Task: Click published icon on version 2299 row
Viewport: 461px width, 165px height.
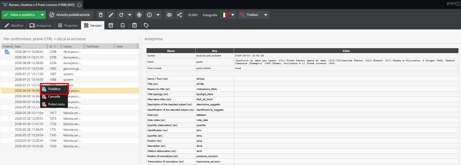Action: [x=7, y=52]
